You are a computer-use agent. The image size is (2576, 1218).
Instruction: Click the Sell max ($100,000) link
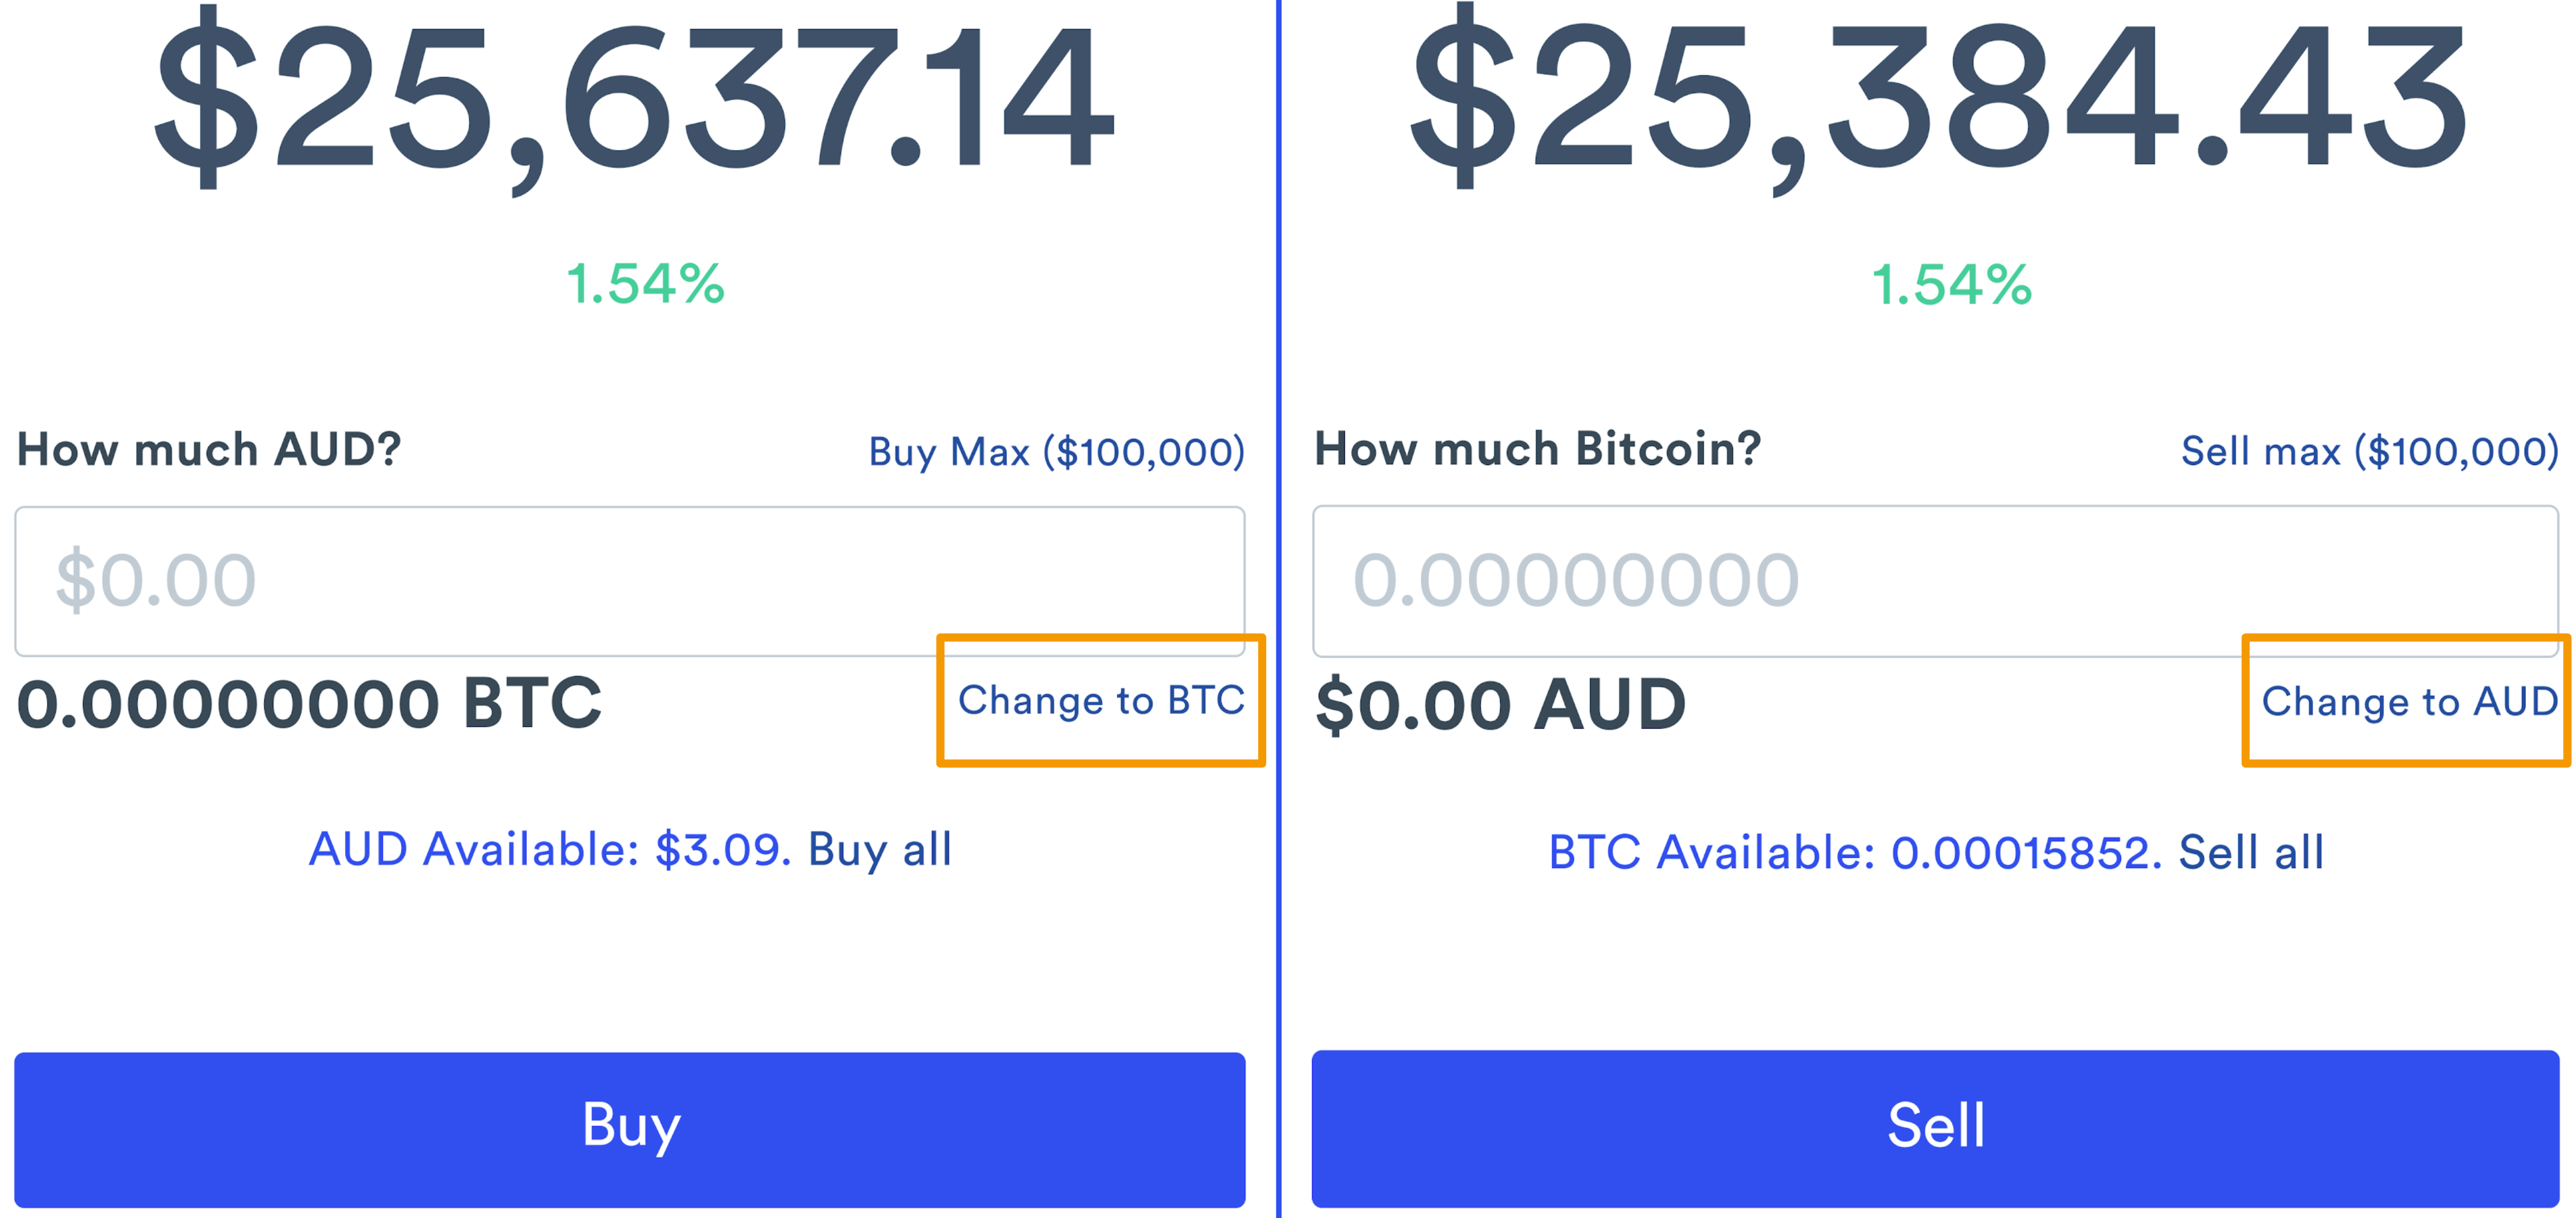coord(2369,452)
